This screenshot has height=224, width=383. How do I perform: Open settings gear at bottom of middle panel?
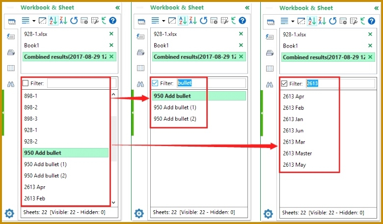[139, 213]
